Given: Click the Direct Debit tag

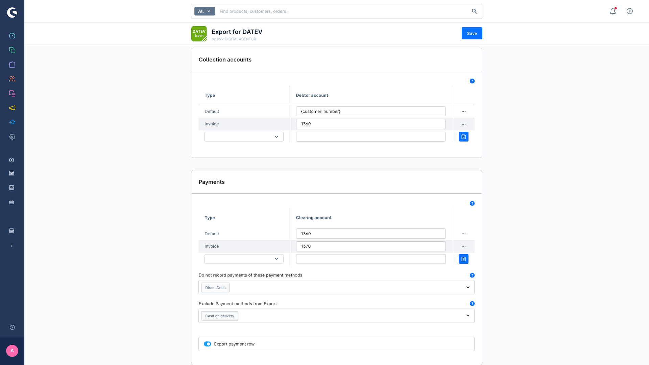Looking at the screenshot, I should (x=215, y=288).
